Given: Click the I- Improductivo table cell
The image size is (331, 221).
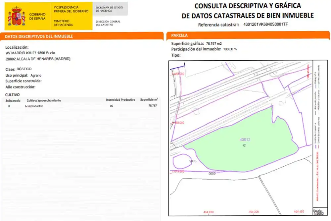Looking at the screenshot, I should pos(34,106).
